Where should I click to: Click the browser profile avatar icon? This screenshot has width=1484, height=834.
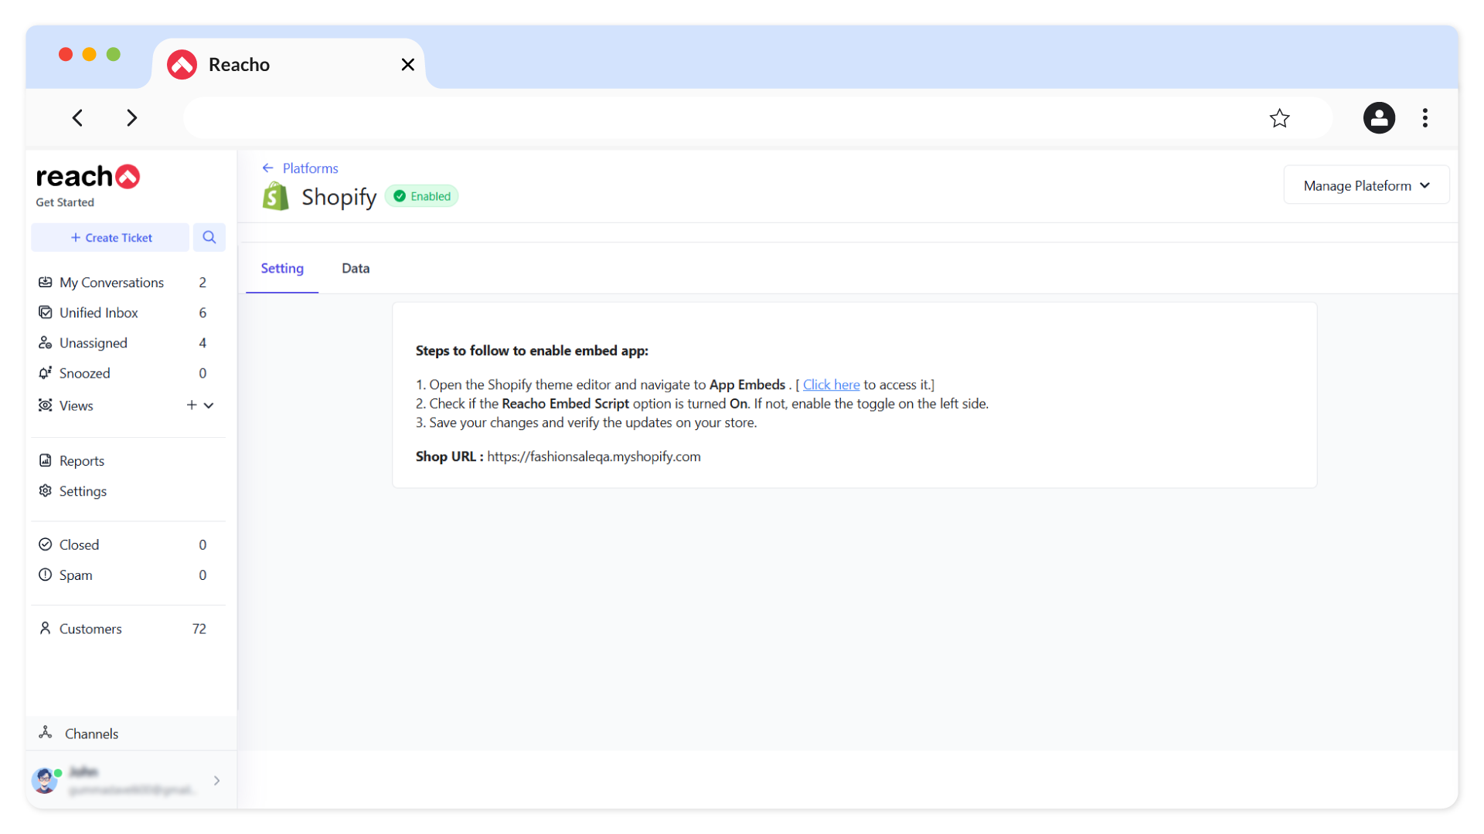1378,118
